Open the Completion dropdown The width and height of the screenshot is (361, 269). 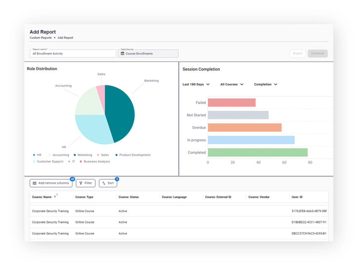(266, 84)
